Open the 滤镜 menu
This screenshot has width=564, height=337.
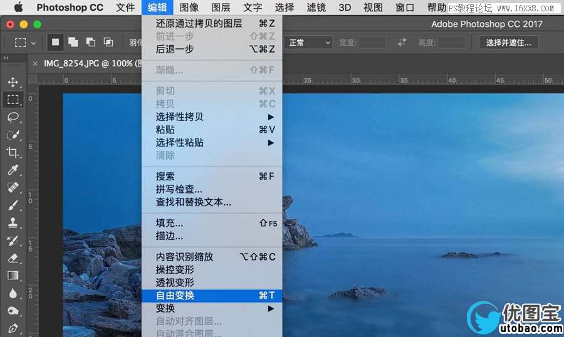(316, 7)
